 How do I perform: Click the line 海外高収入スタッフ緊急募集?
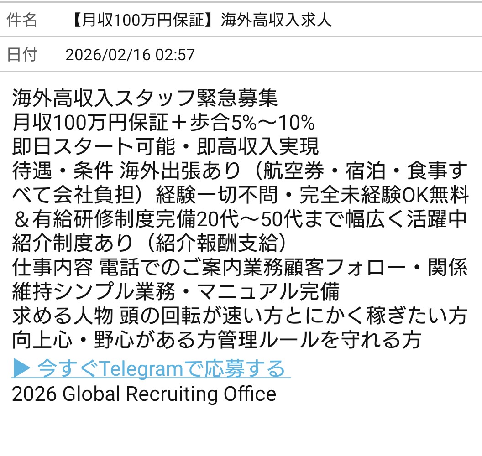145,98
